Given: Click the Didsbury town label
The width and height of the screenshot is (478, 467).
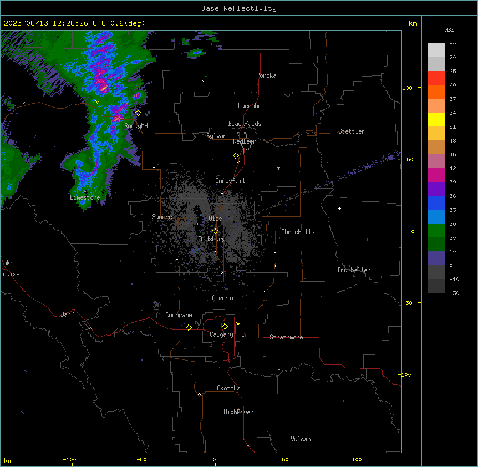Looking at the screenshot, I should point(212,239).
